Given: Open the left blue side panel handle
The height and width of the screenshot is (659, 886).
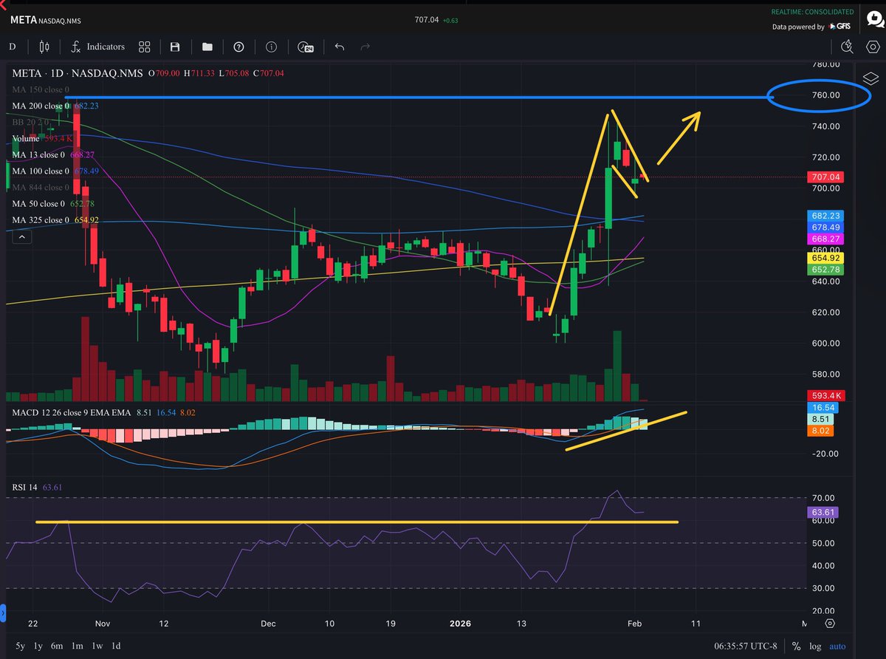Looking at the screenshot, I should (x=2, y=612).
